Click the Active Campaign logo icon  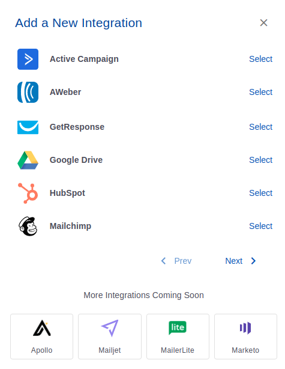[28, 59]
